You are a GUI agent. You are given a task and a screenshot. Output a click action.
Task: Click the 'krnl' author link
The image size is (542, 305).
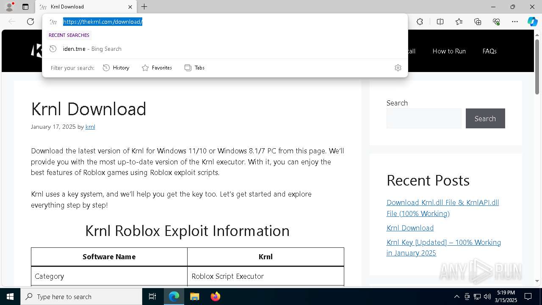(x=90, y=127)
